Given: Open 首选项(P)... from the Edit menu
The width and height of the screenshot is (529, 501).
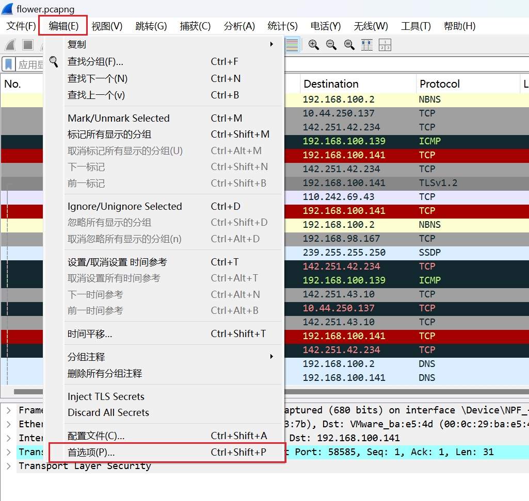Looking at the screenshot, I should [91, 452].
